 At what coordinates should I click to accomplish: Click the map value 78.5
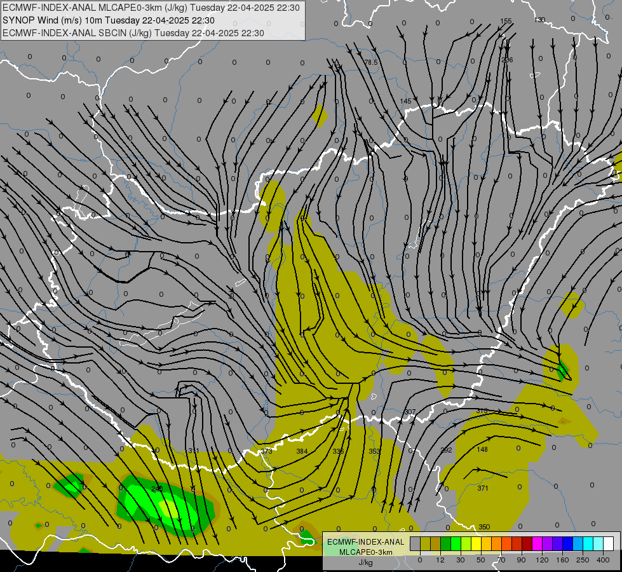point(371,62)
